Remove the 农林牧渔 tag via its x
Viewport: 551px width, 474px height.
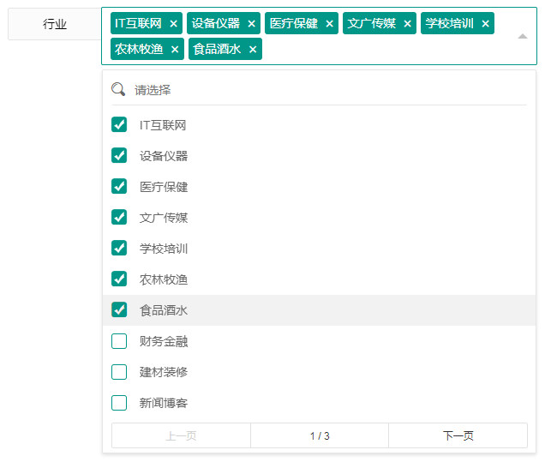coord(176,50)
